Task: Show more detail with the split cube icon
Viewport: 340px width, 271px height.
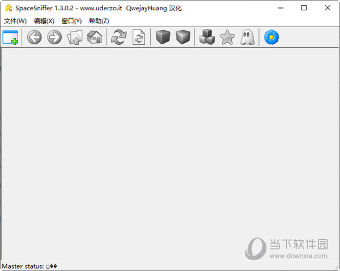Action: 183,38
